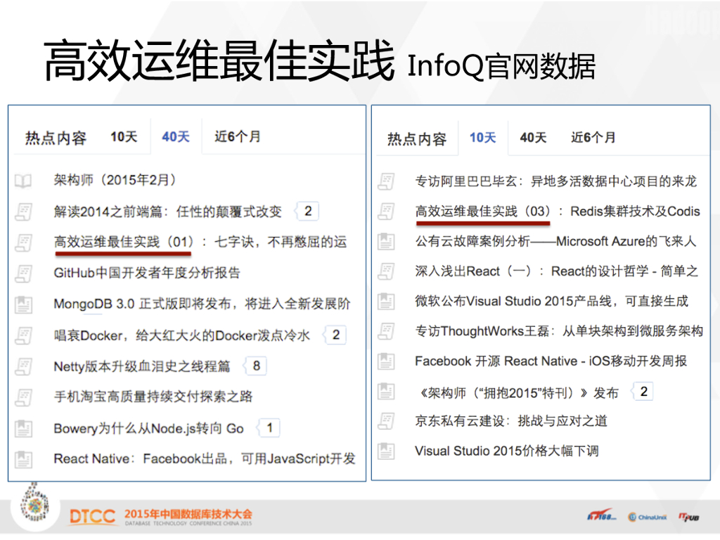Image resolution: width=720 pixels, height=540 pixels.
Task: Click comment count 2 on 《架构师》特刊 article
Action: pyautogui.click(x=643, y=391)
